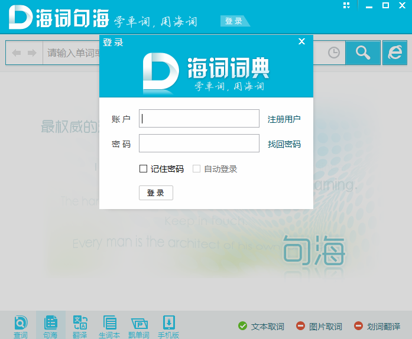Open the grid menu icon in title bar
The height and width of the screenshot is (339, 412).
point(346,5)
